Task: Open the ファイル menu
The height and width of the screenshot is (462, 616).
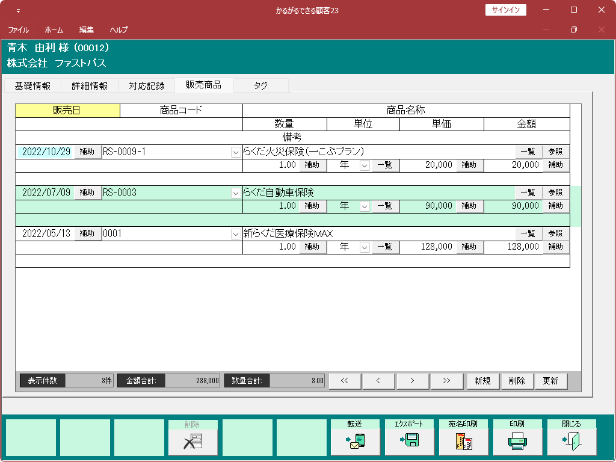Action: pos(18,29)
